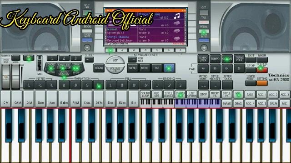Viewport: 291px width, 163px height.
Task: Click the SOUND LOOP button
Action: (x=145, y=95)
